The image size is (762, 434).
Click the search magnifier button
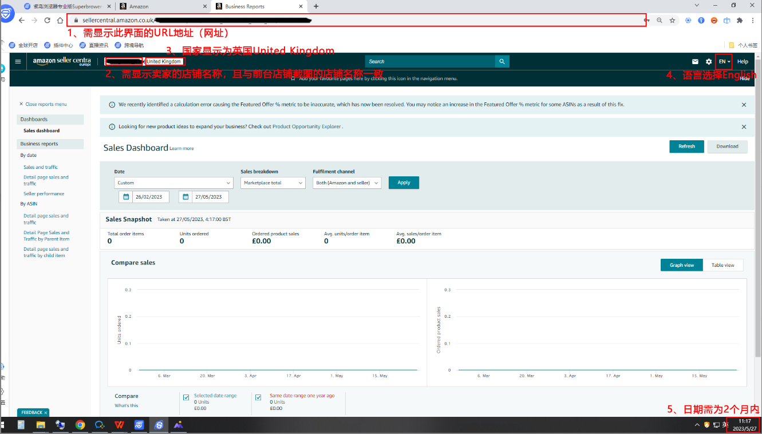502,61
